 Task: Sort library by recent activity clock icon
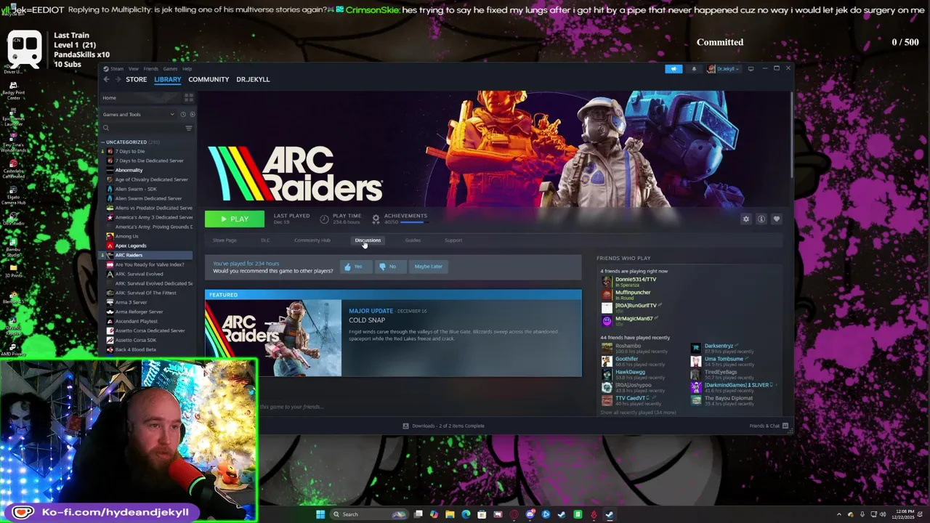pos(183,114)
